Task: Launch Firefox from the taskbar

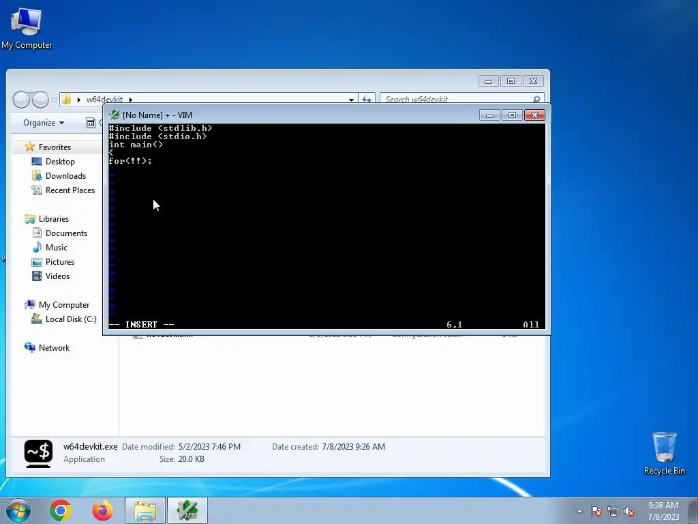Action: pos(102,510)
